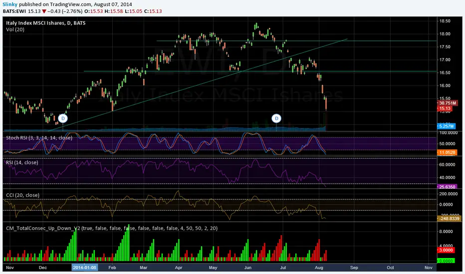The height and width of the screenshot is (274, 465).
Task: Click the Nov label at right of time axis
Action: pos(428,268)
